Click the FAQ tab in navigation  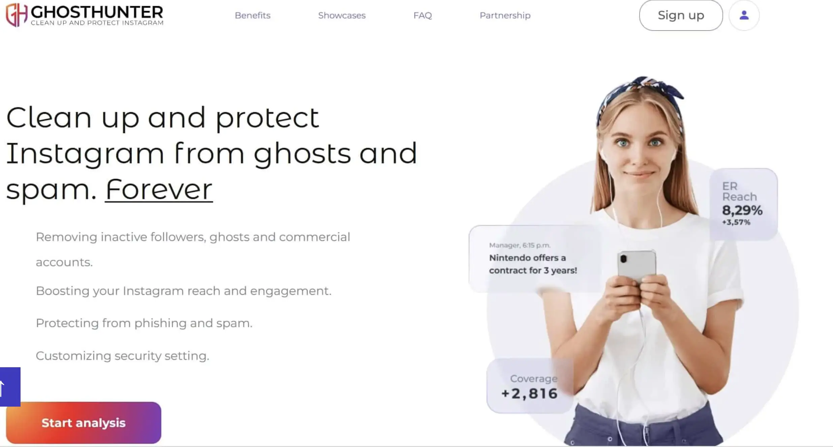(423, 15)
